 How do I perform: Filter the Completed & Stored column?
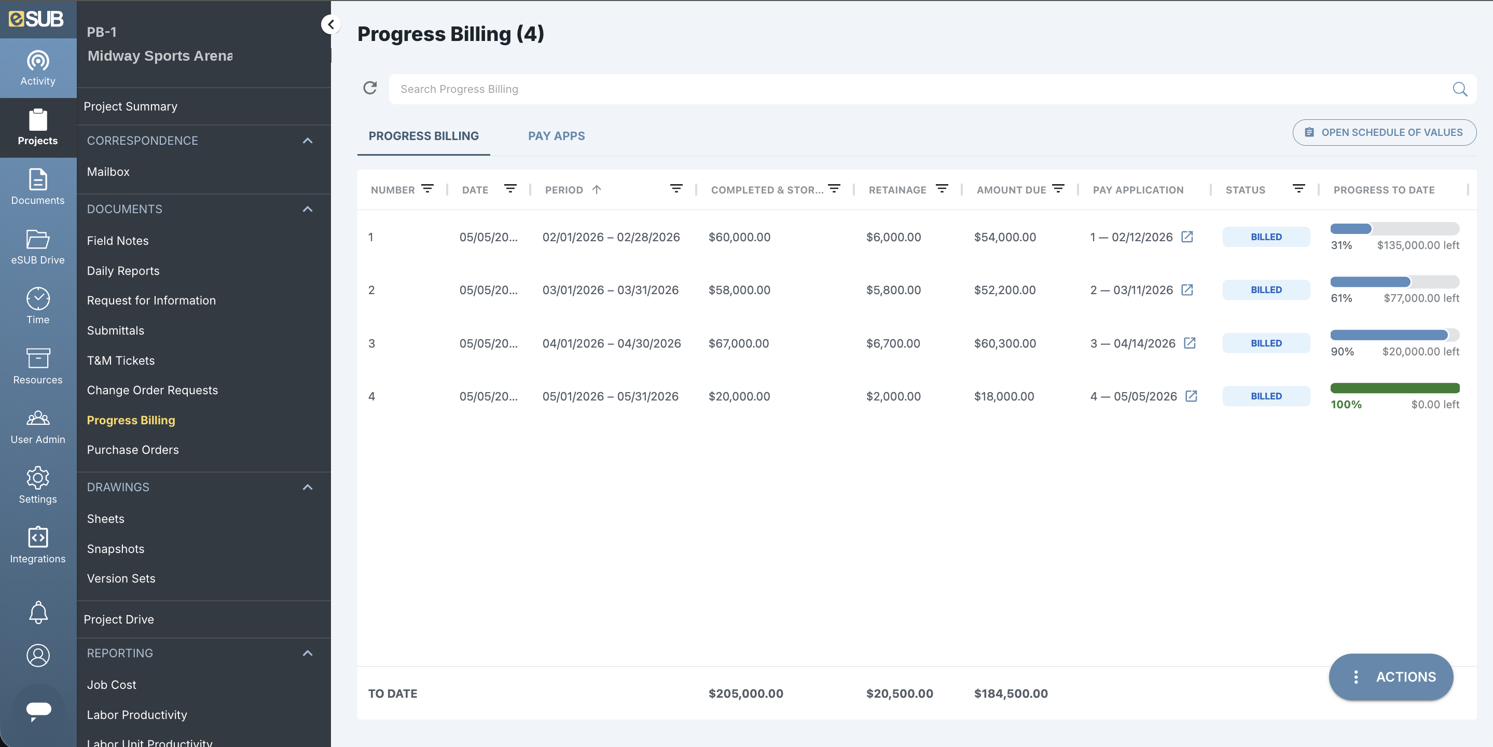click(834, 189)
